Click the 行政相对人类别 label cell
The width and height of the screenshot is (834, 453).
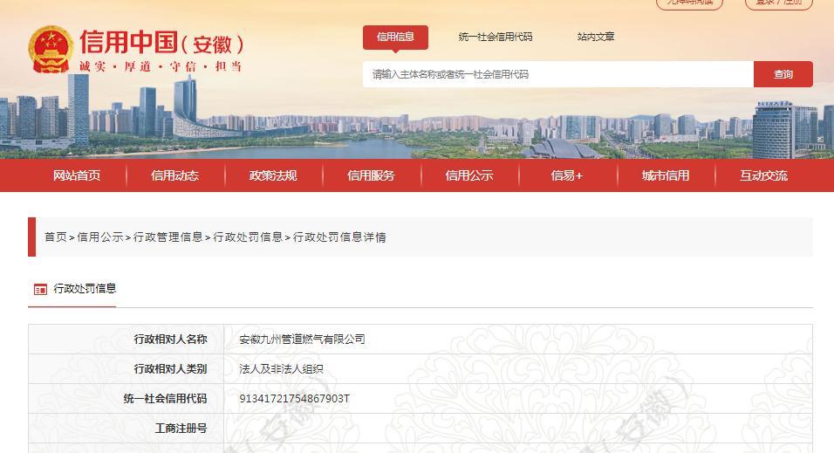point(126,369)
